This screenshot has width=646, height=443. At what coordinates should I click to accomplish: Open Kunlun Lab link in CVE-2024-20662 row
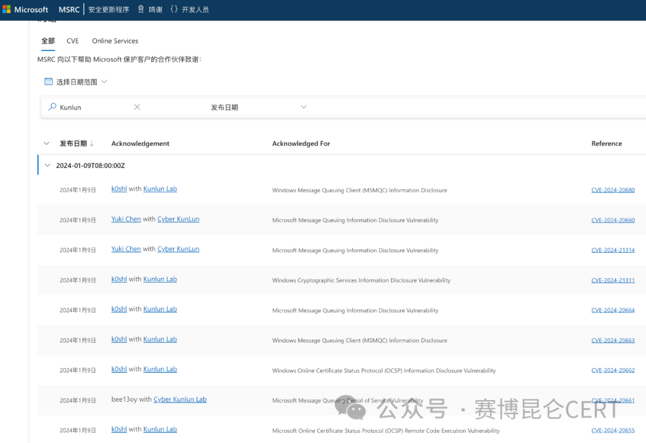[x=160, y=369]
